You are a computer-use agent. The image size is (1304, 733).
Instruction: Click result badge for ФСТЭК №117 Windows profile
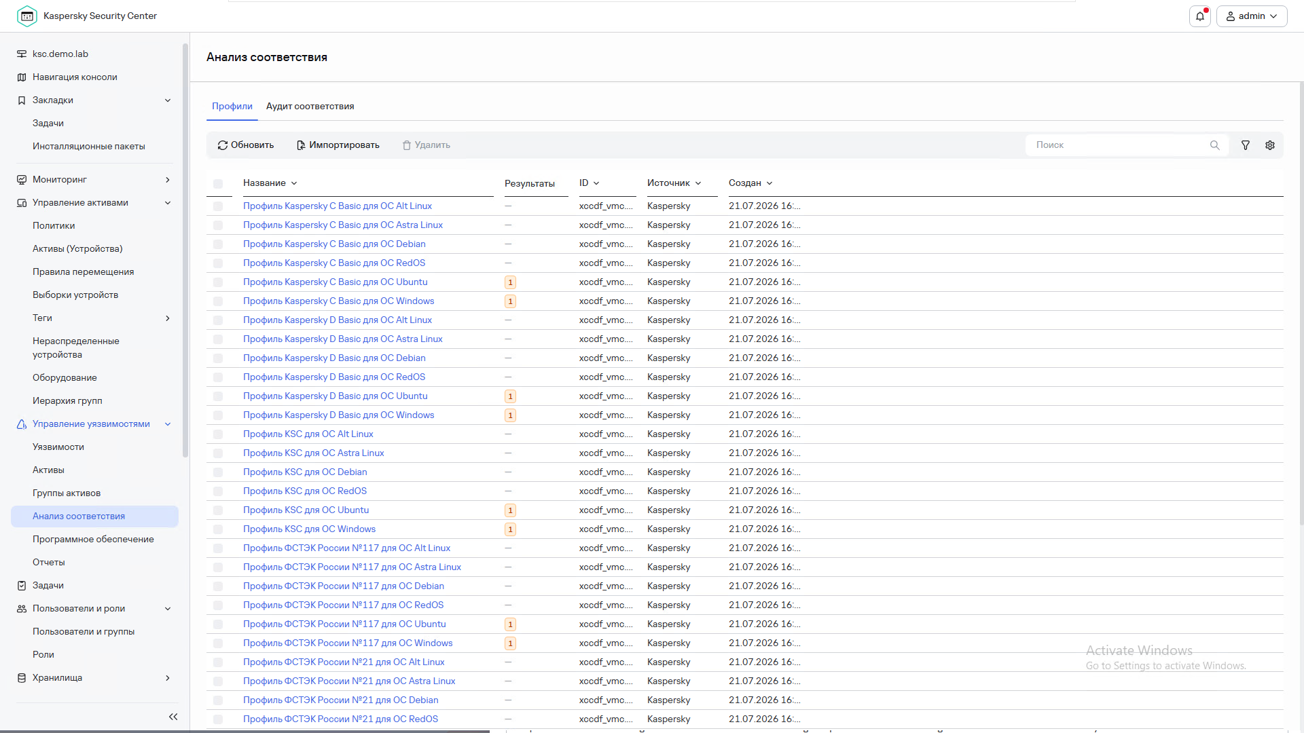point(511,643)
